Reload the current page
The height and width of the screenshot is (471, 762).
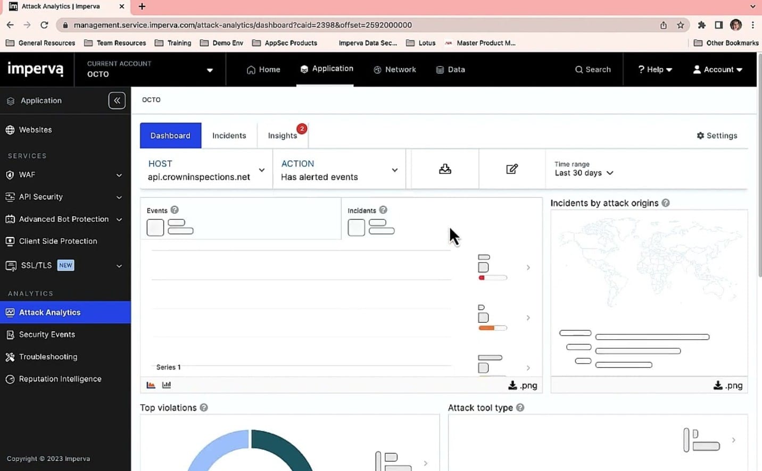pos(44,25)
